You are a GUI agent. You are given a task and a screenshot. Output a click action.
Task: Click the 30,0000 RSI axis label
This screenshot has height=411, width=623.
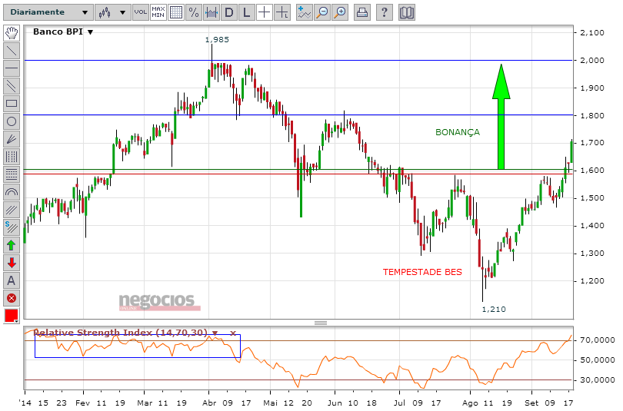coord(597,380)
